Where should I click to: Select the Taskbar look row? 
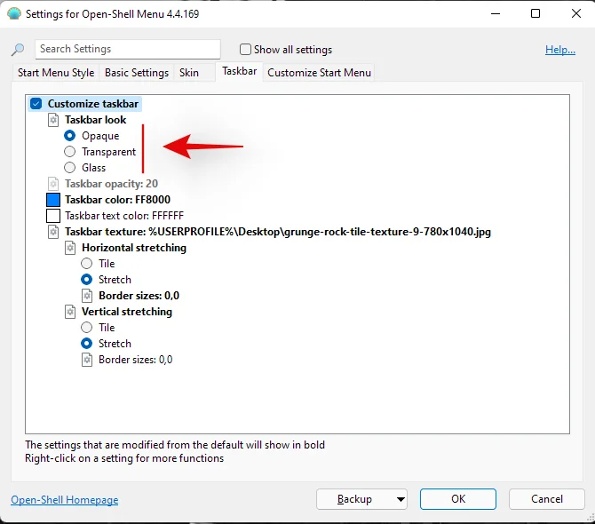95,120
